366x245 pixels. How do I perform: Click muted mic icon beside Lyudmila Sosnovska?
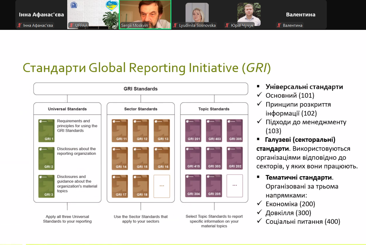(x=175, y=25)
